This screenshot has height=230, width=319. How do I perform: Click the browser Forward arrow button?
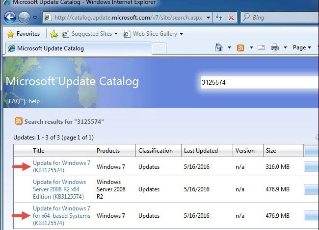point(24,18)
